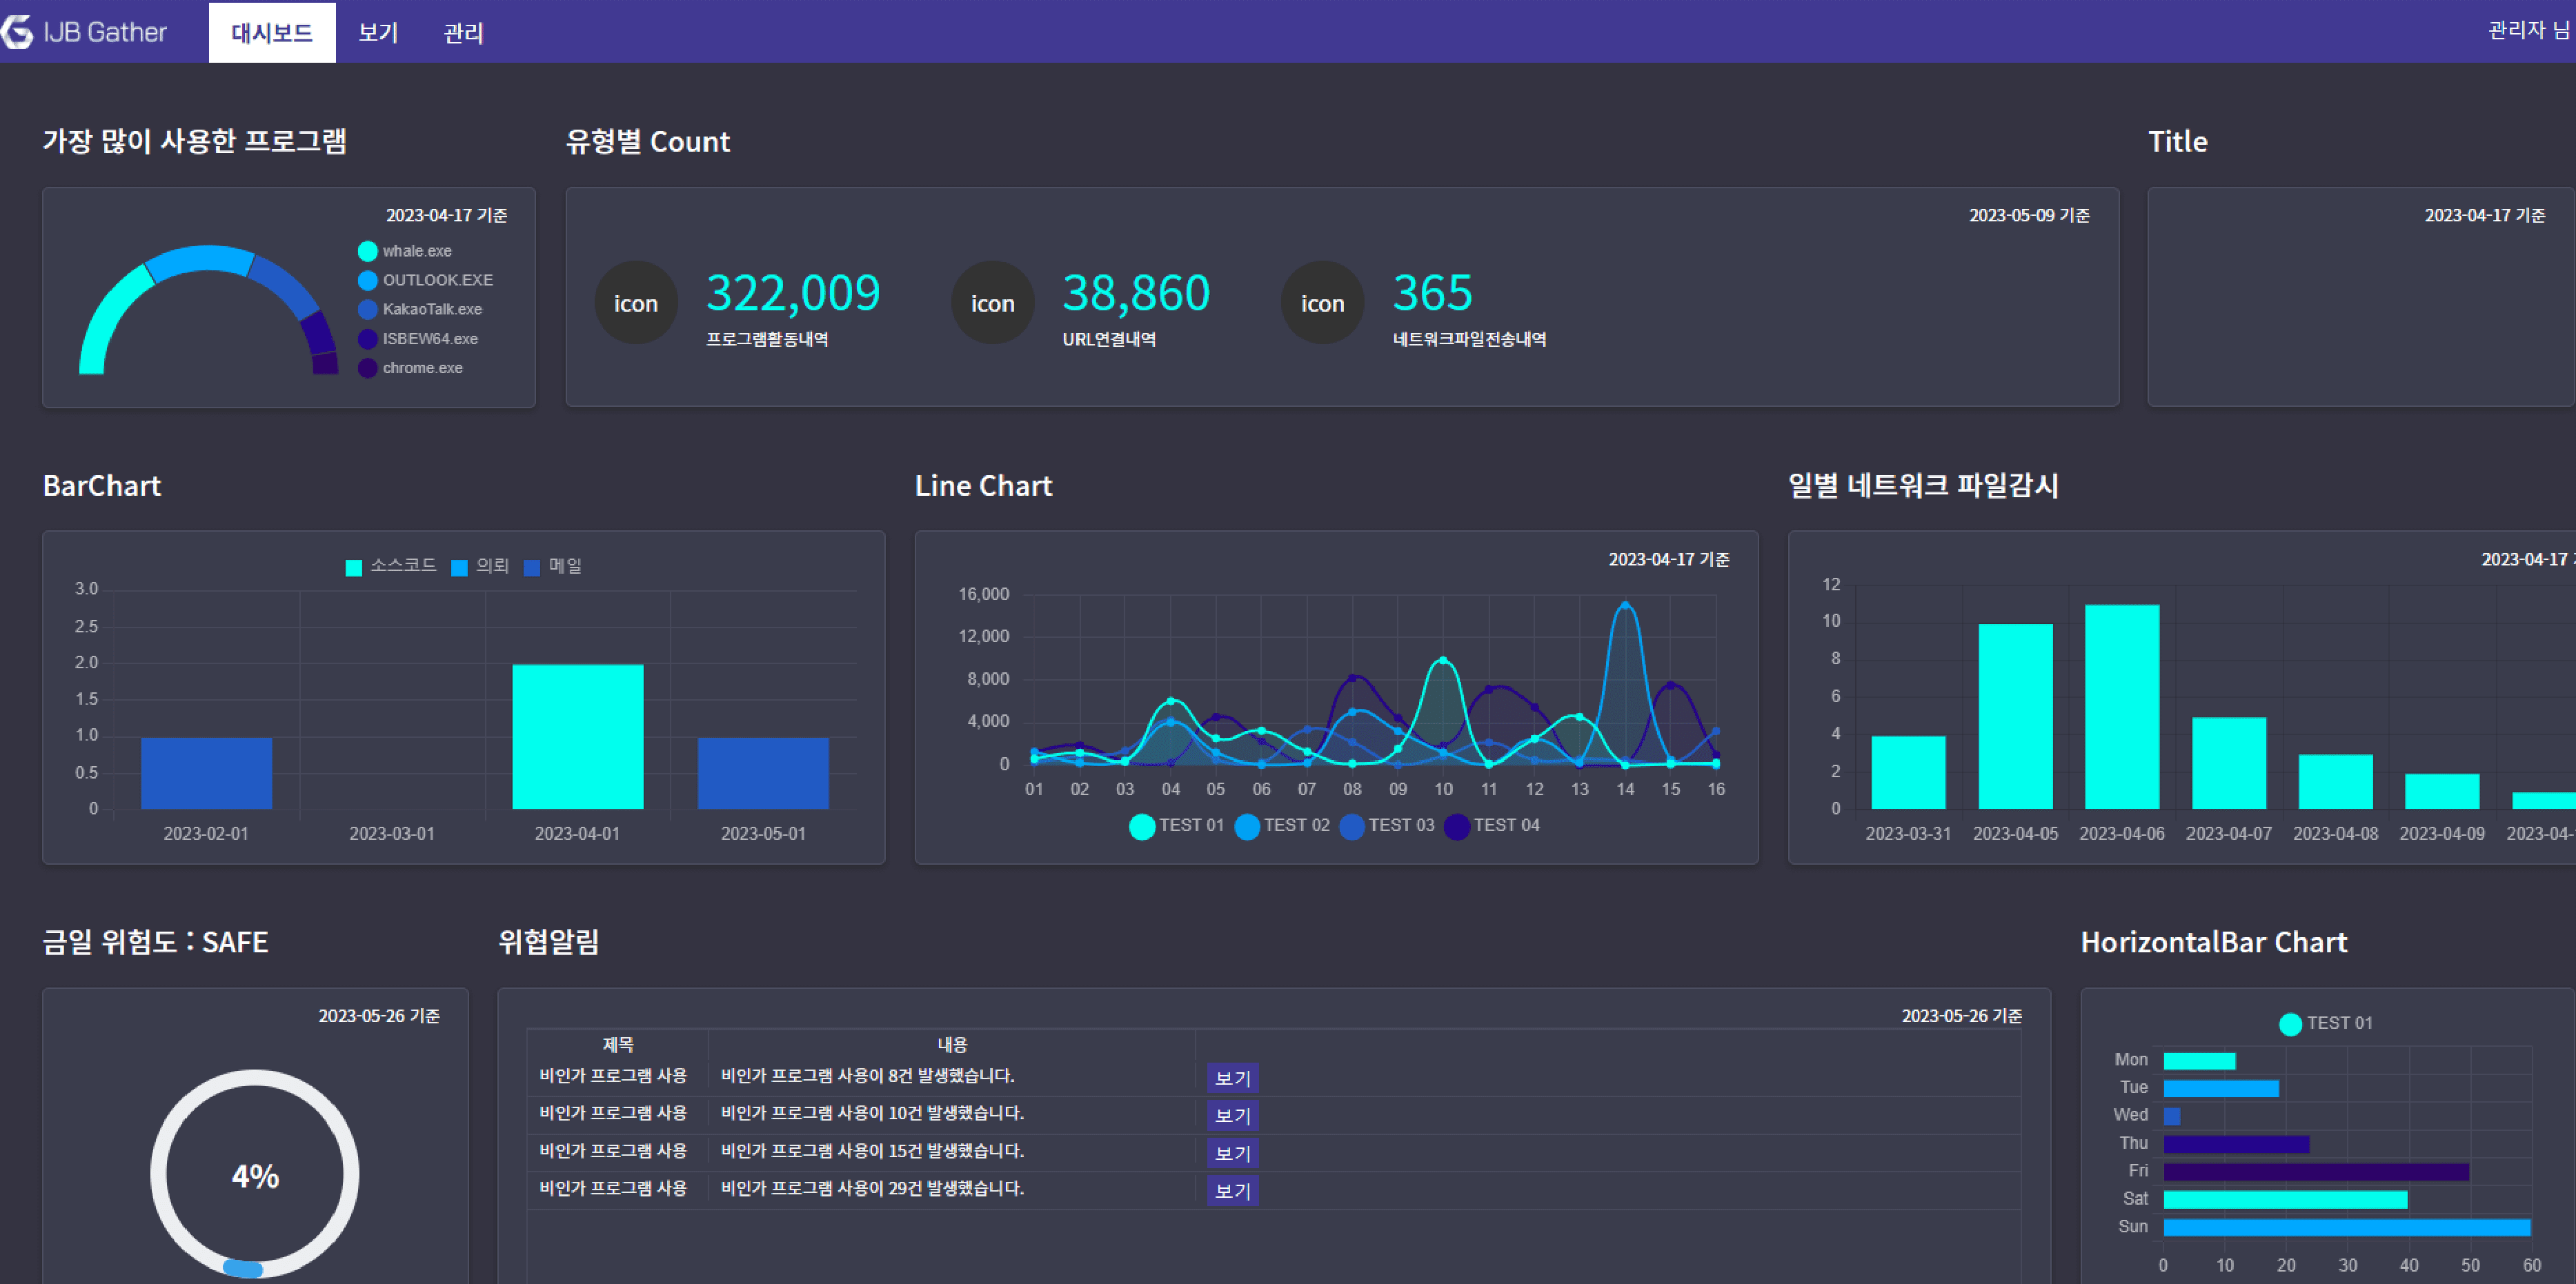Click the 2023-05-01 blue bar
Image resolution: width=2576 pixels, height=1284 pixels.
pos(763,774)
